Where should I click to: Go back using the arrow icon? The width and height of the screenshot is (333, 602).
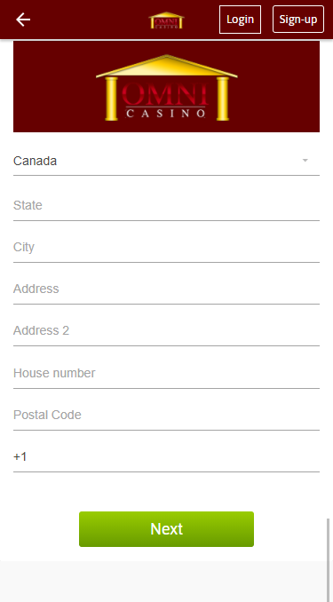pyautogui.click(x=23, y=20)
